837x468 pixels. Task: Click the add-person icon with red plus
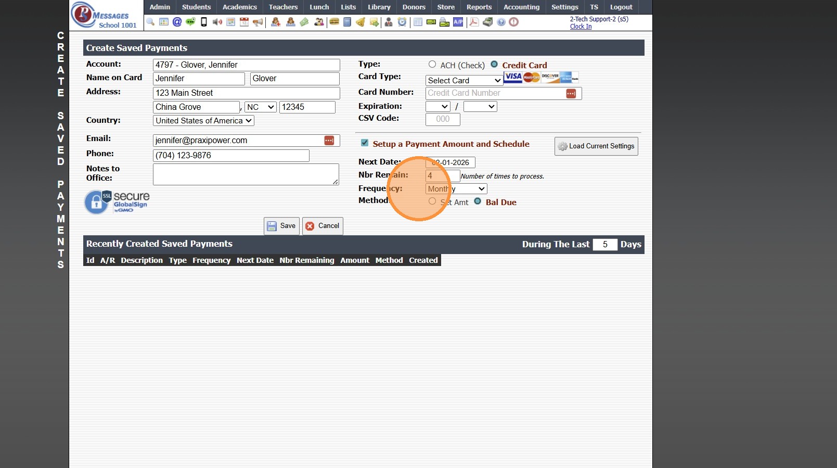pos(276,22)
